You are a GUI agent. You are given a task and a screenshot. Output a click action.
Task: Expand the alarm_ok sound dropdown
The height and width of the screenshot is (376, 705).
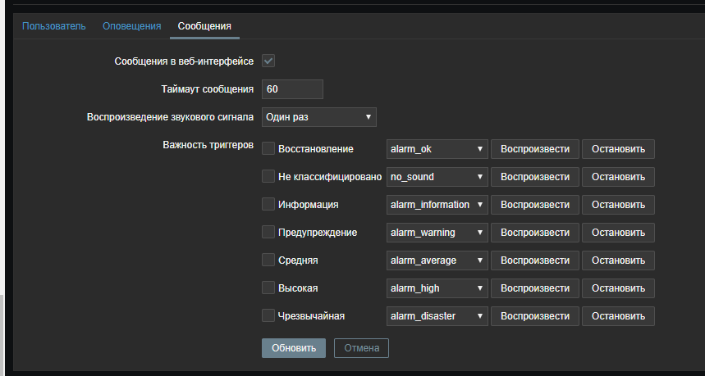pyautogui.click(x=437, y=149)
